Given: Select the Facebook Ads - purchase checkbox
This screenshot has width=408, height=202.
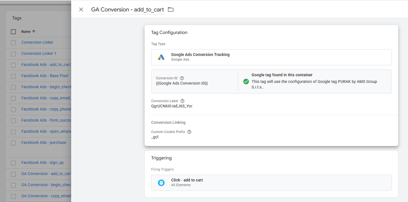Looking at the screenshot, I should [13, 143].
